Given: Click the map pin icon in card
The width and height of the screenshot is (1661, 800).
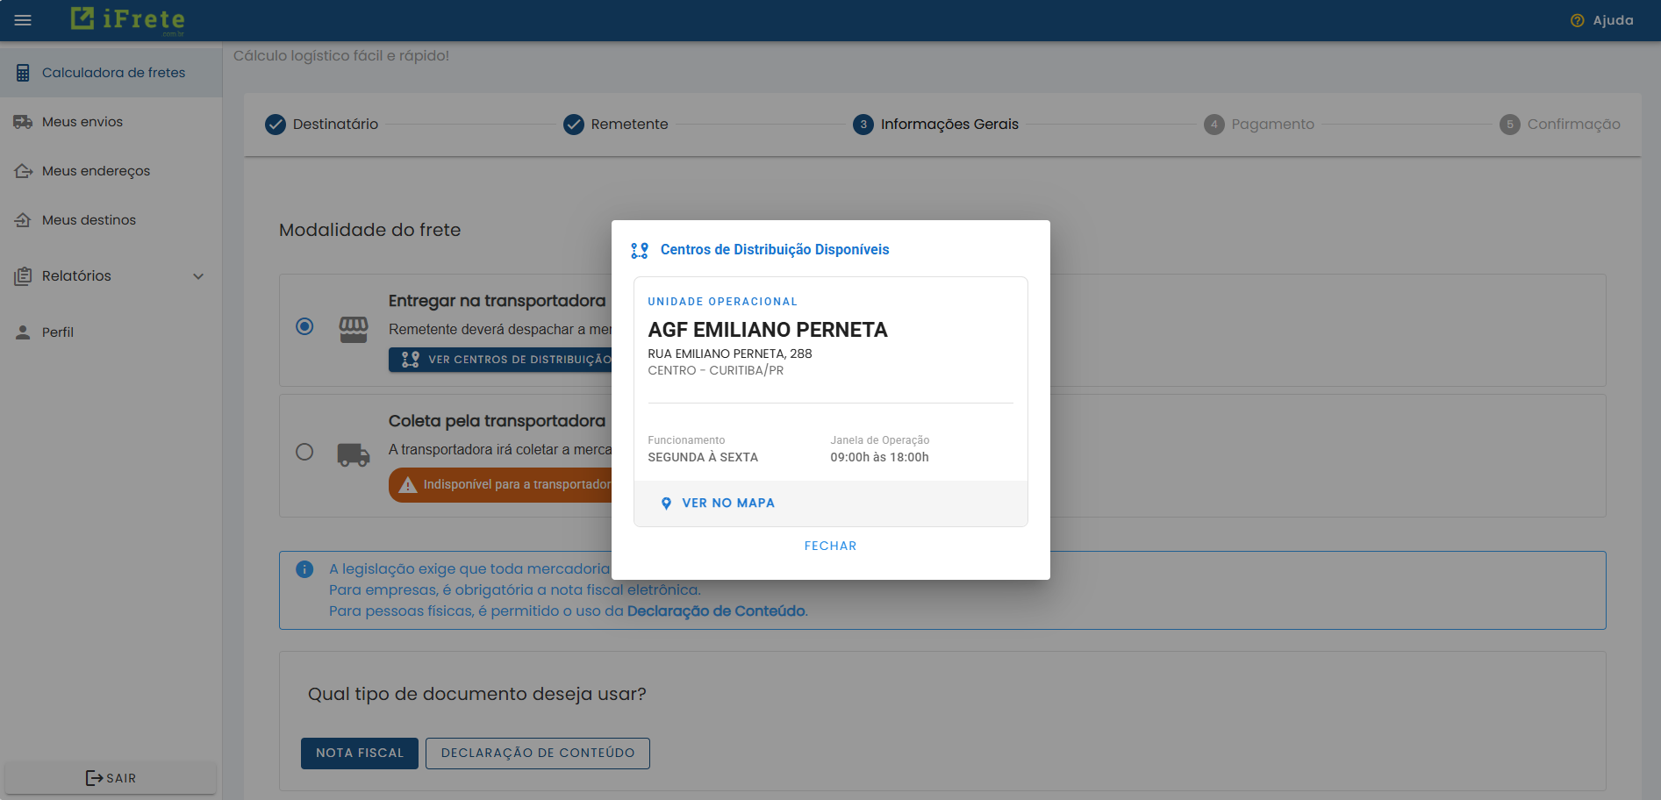Looking at the screenshot, I should point(666,504).
